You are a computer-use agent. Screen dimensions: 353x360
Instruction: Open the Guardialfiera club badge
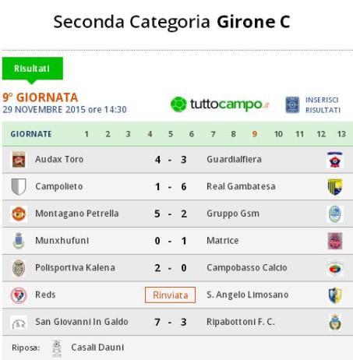click(335, 160)
